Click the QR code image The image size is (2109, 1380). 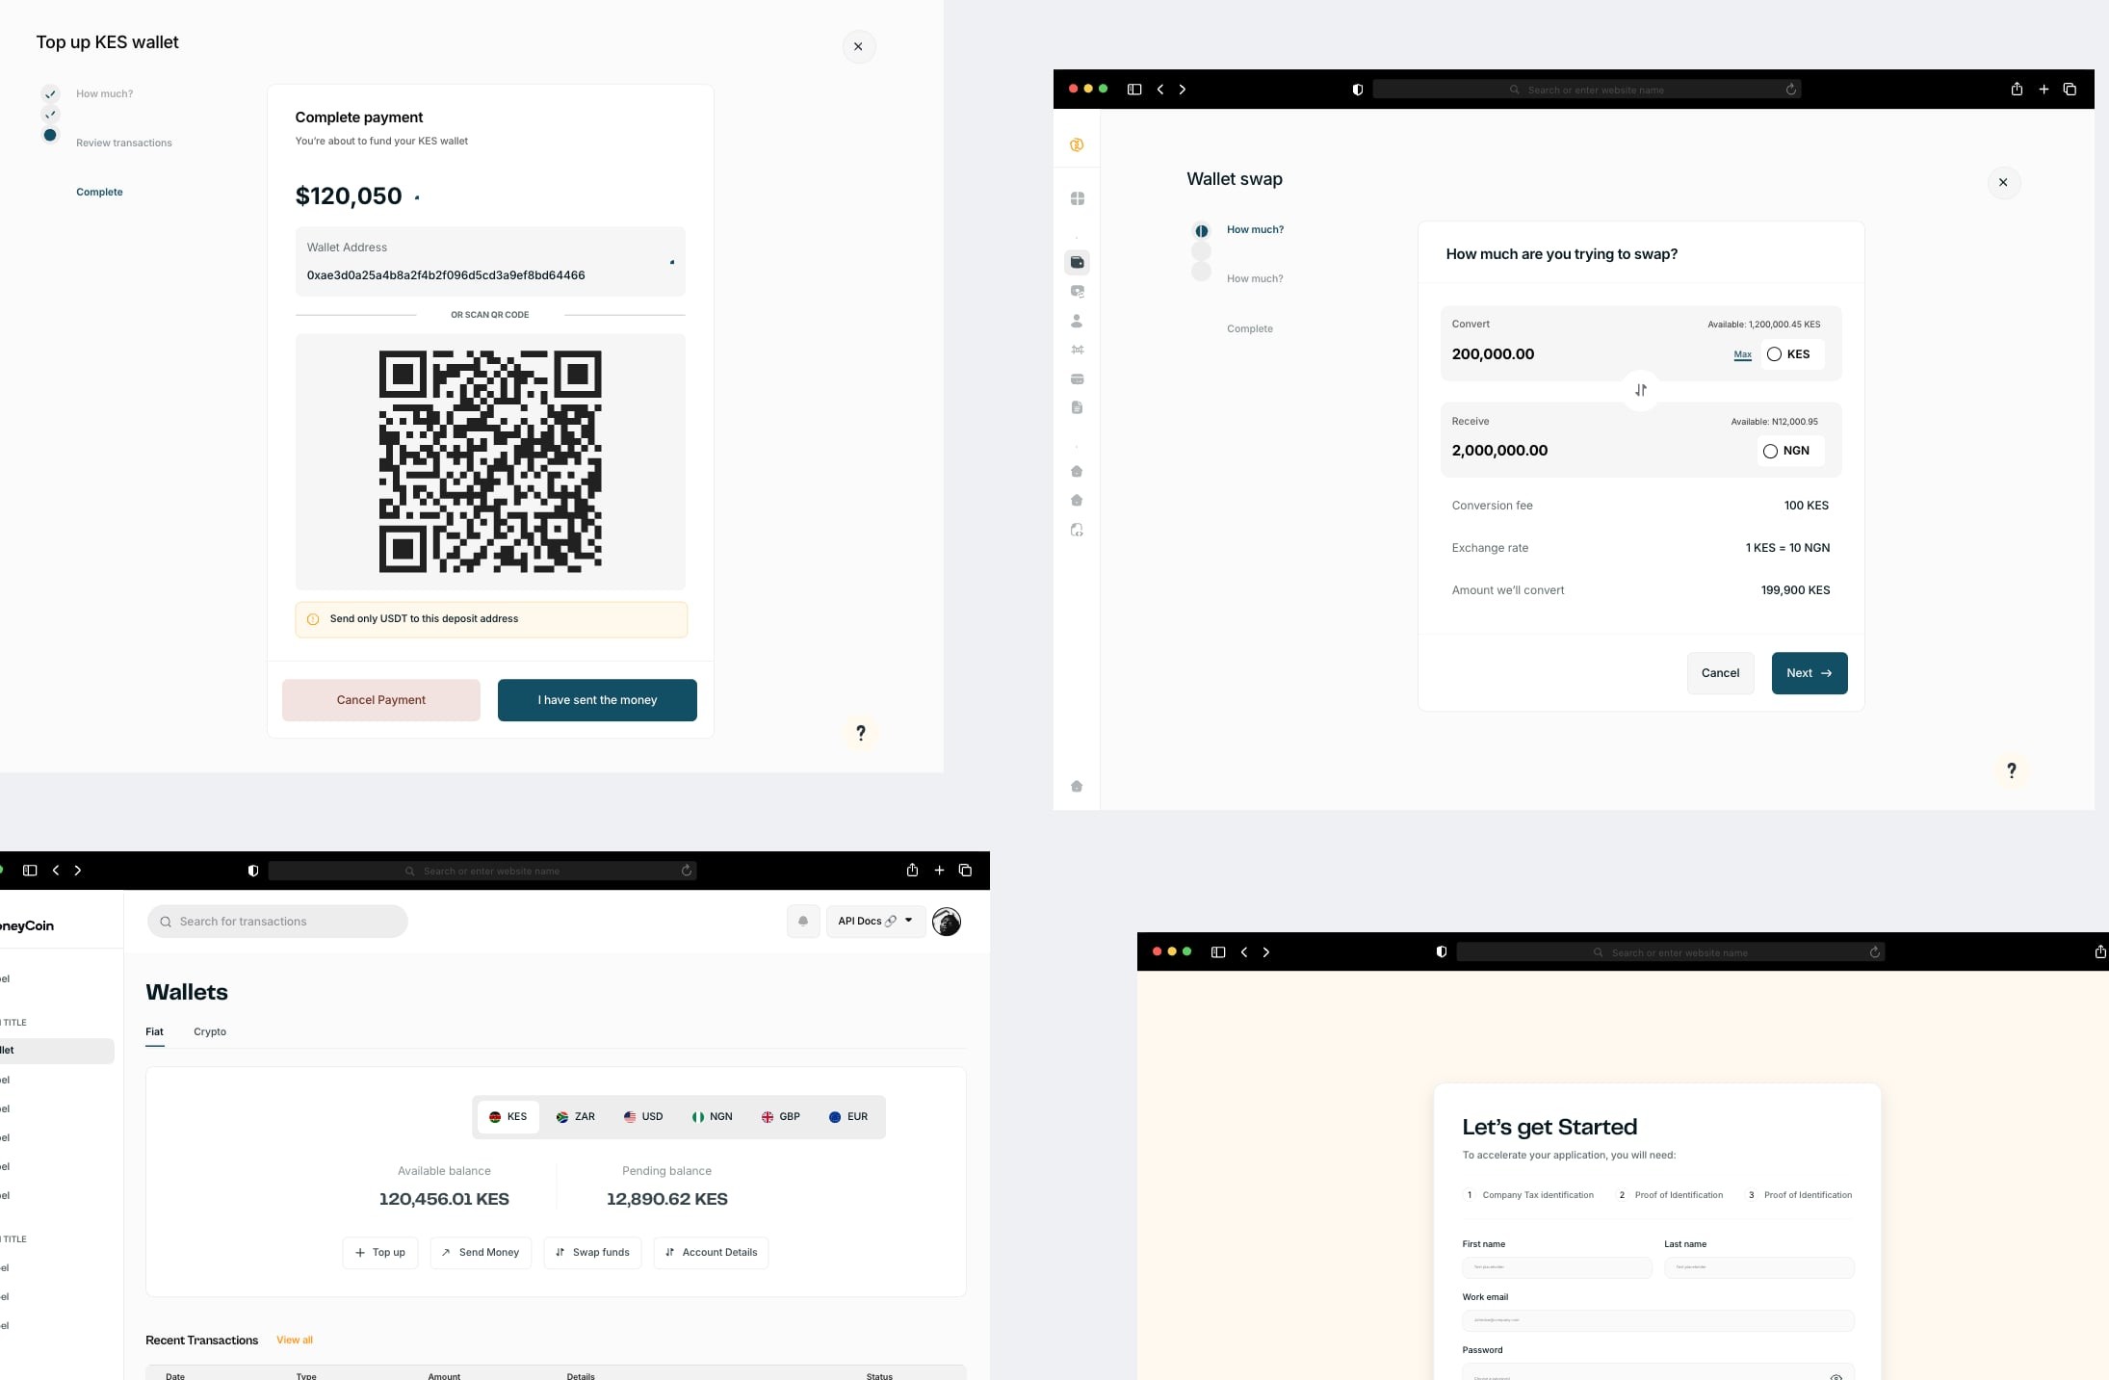(x=490, y=461)
